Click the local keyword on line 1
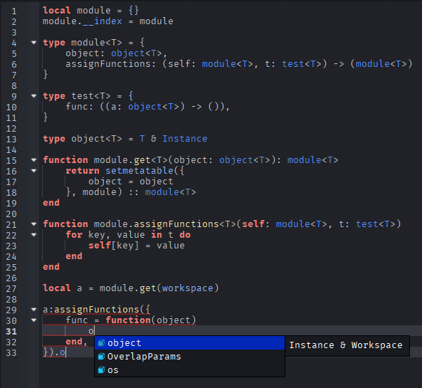422x388 pixels. tap(57, 11)
